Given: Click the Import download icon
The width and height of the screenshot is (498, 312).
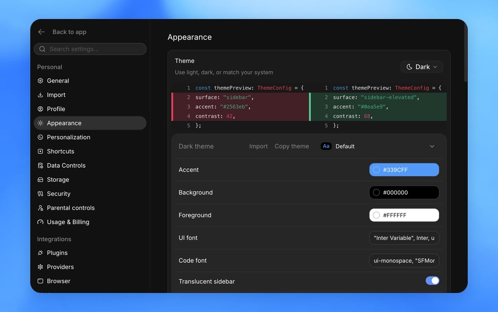Looking at the screenshot, I should click(41, 95).
